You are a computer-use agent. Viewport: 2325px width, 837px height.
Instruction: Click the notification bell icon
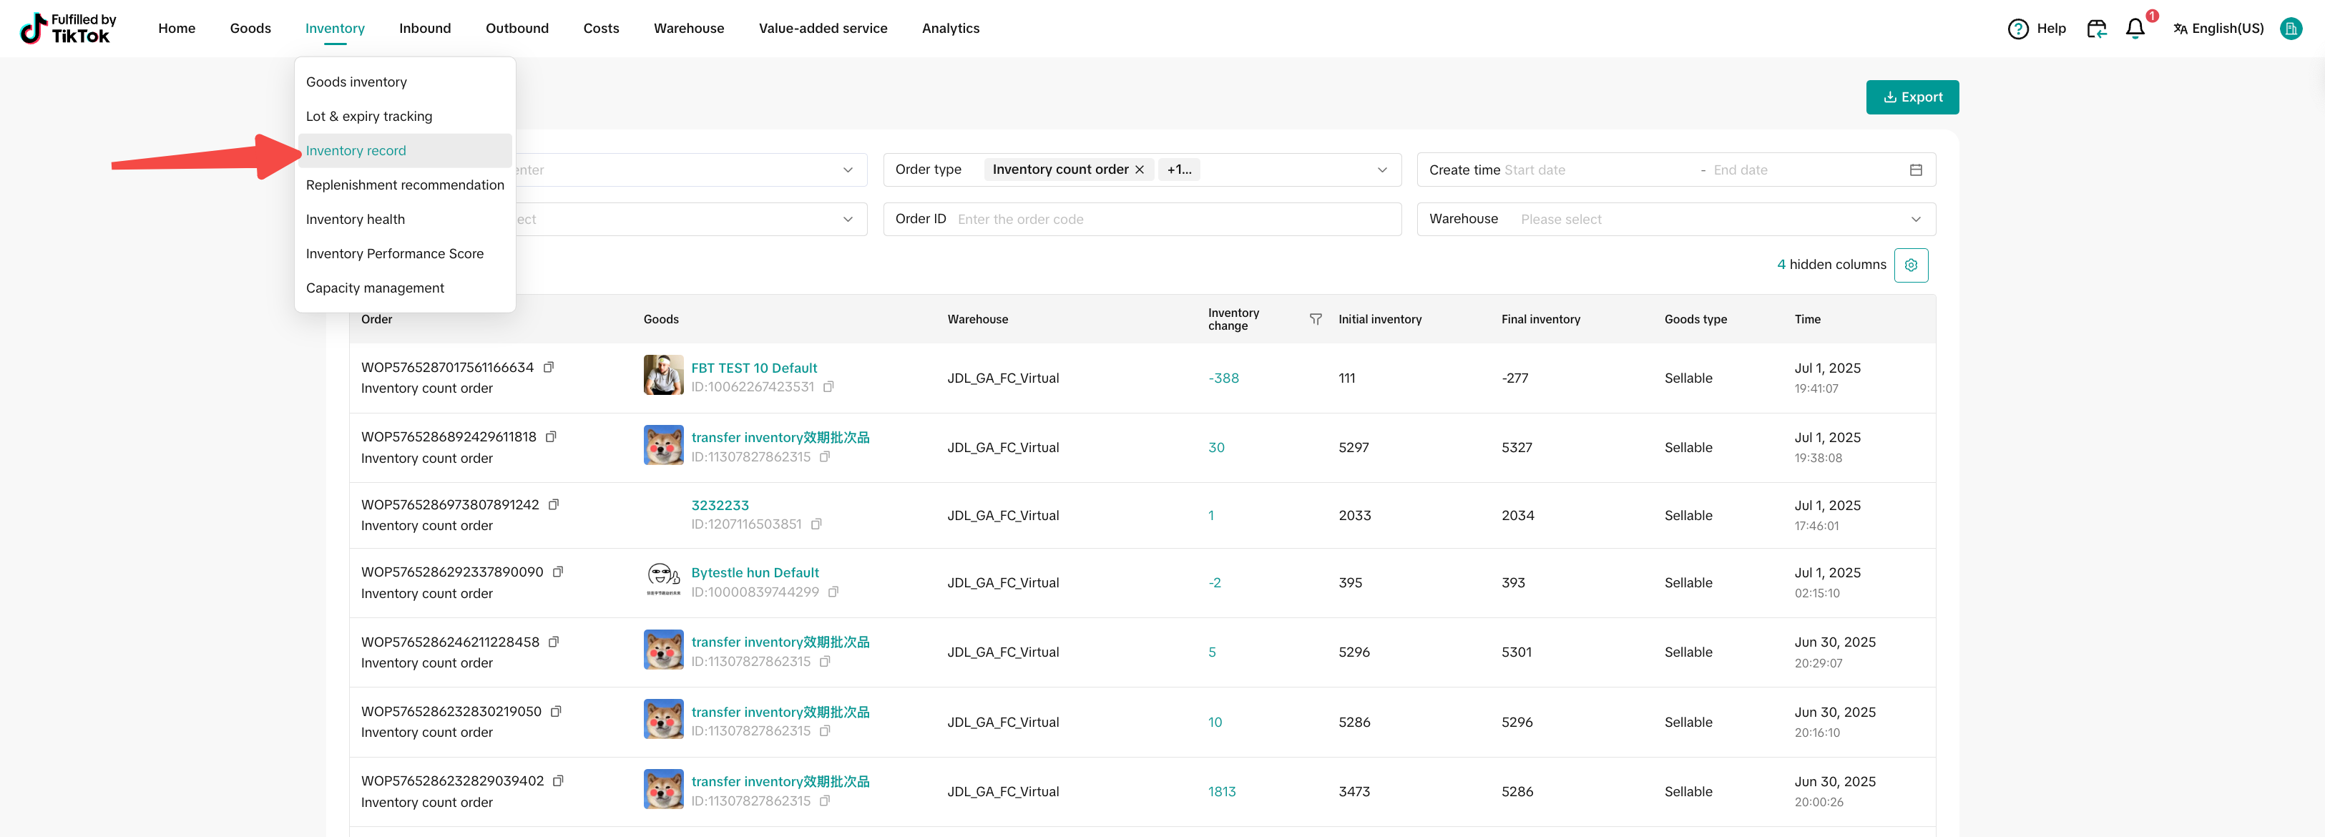coord(2135,29)
